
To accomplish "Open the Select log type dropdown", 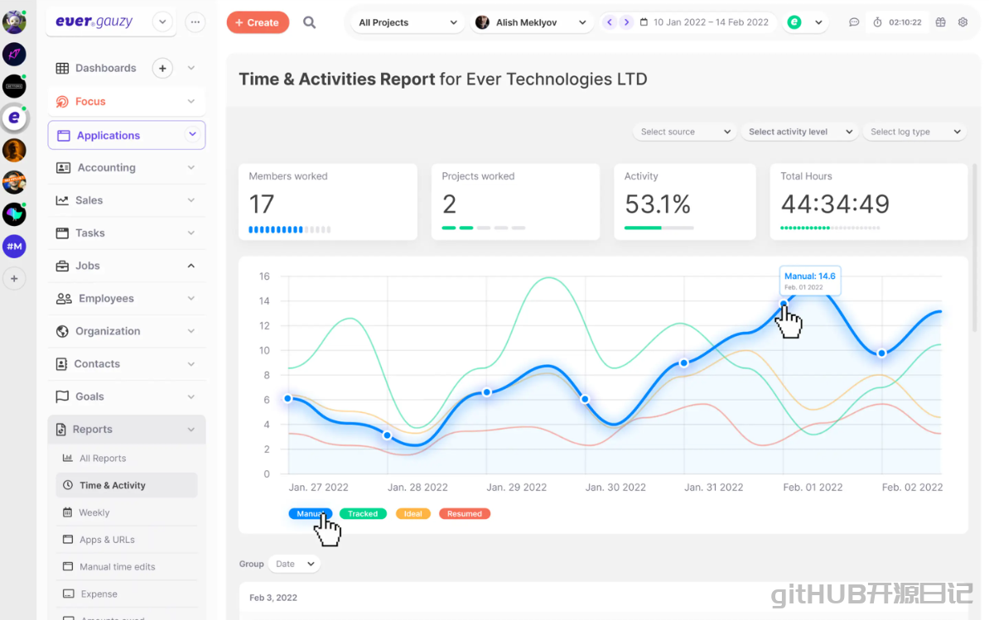I will pos(914,132).
